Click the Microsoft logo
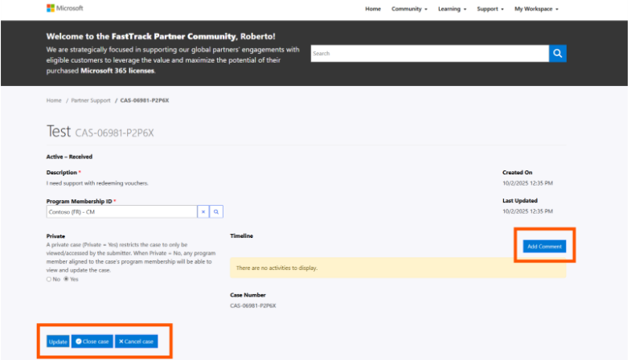 [65, 8]
